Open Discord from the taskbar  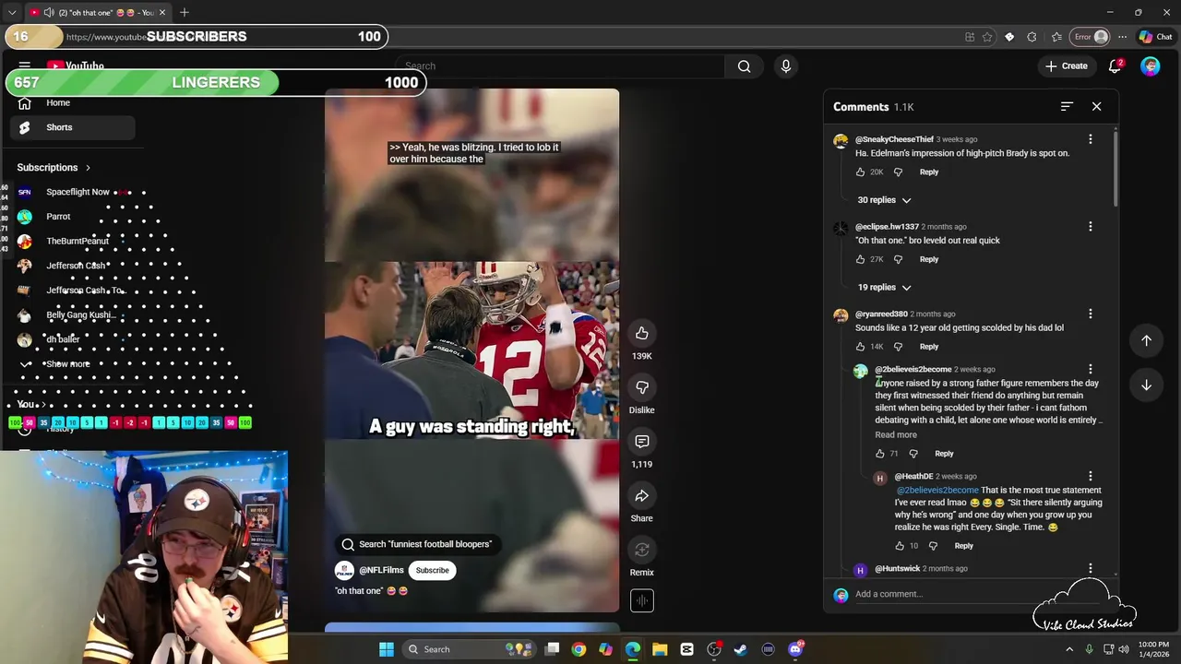pos(795,649)
